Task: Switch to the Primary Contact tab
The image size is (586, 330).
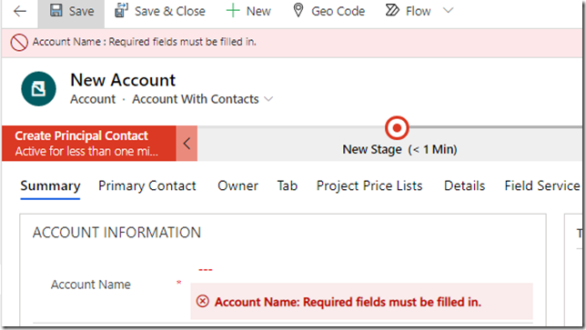Action: 146,185
